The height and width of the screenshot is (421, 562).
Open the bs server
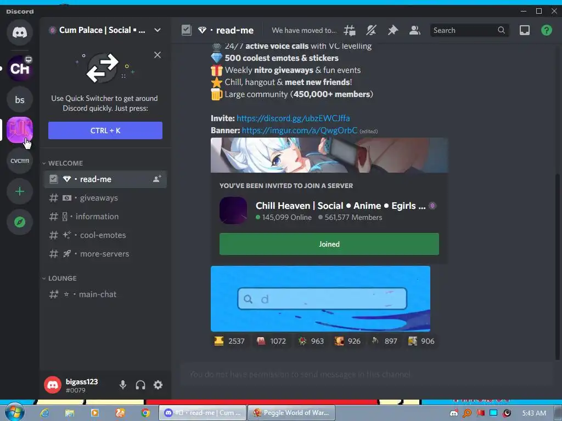tap(20, 99)
